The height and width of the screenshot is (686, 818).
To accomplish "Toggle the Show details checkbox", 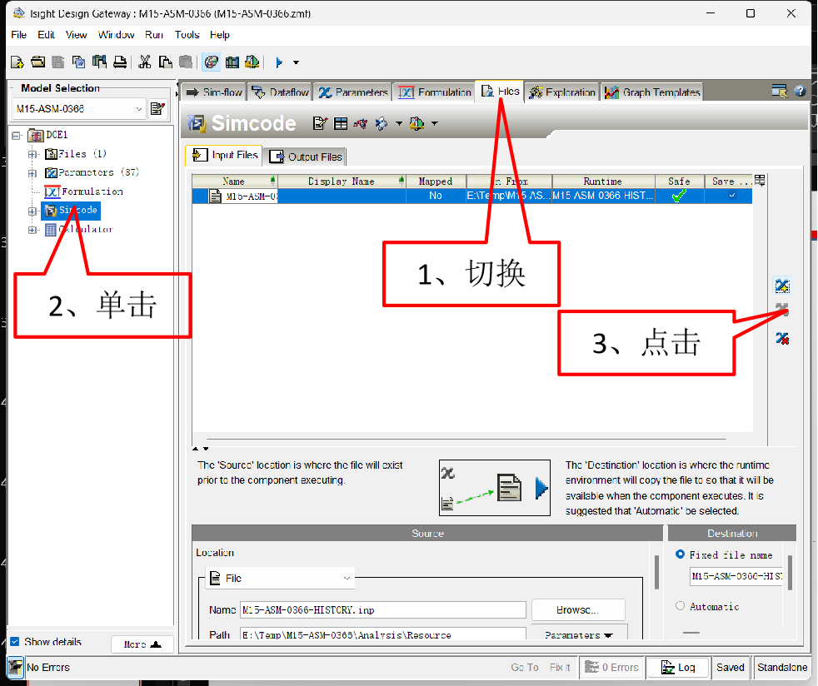I will (14, 642).
